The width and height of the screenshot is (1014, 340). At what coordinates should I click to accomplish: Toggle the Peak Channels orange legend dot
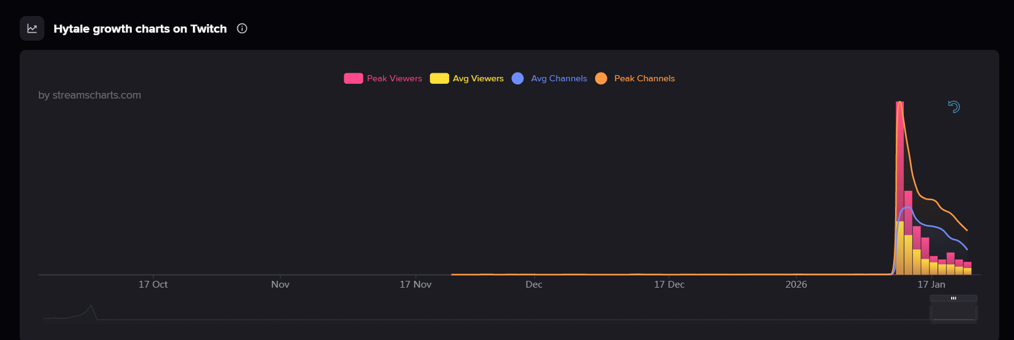click(601, 78)
